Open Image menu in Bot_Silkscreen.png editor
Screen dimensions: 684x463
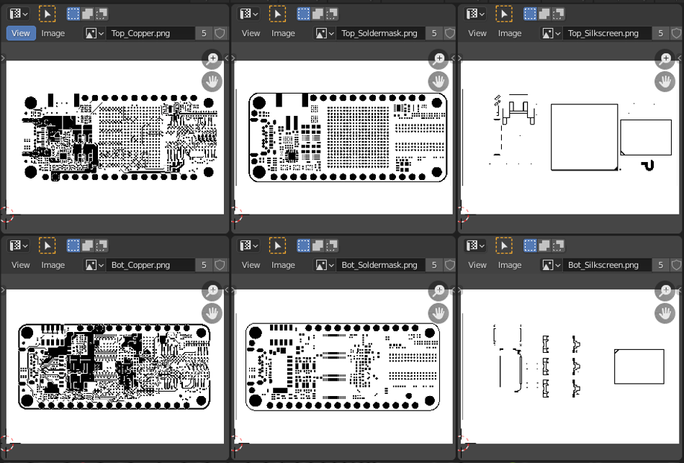click(x=510, y=265)
